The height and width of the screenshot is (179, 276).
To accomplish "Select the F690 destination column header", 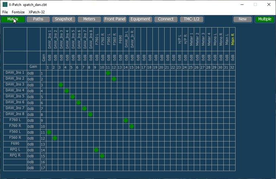I will click(120, 39).
